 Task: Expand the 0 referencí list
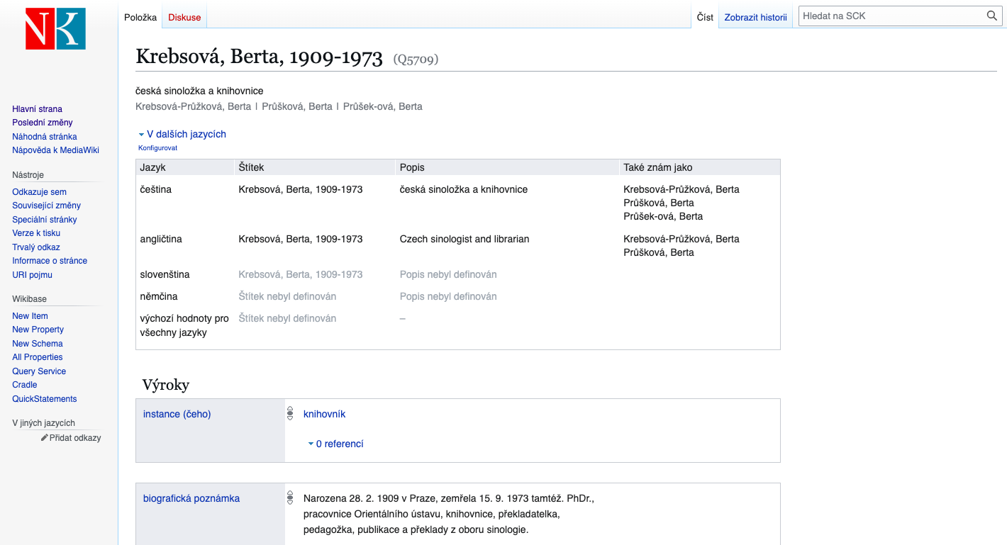pyautogui.click(x=335, y=444)
